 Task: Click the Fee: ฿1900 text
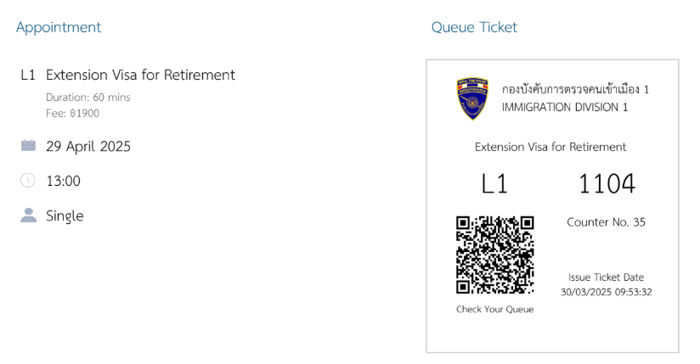(73, 112)
